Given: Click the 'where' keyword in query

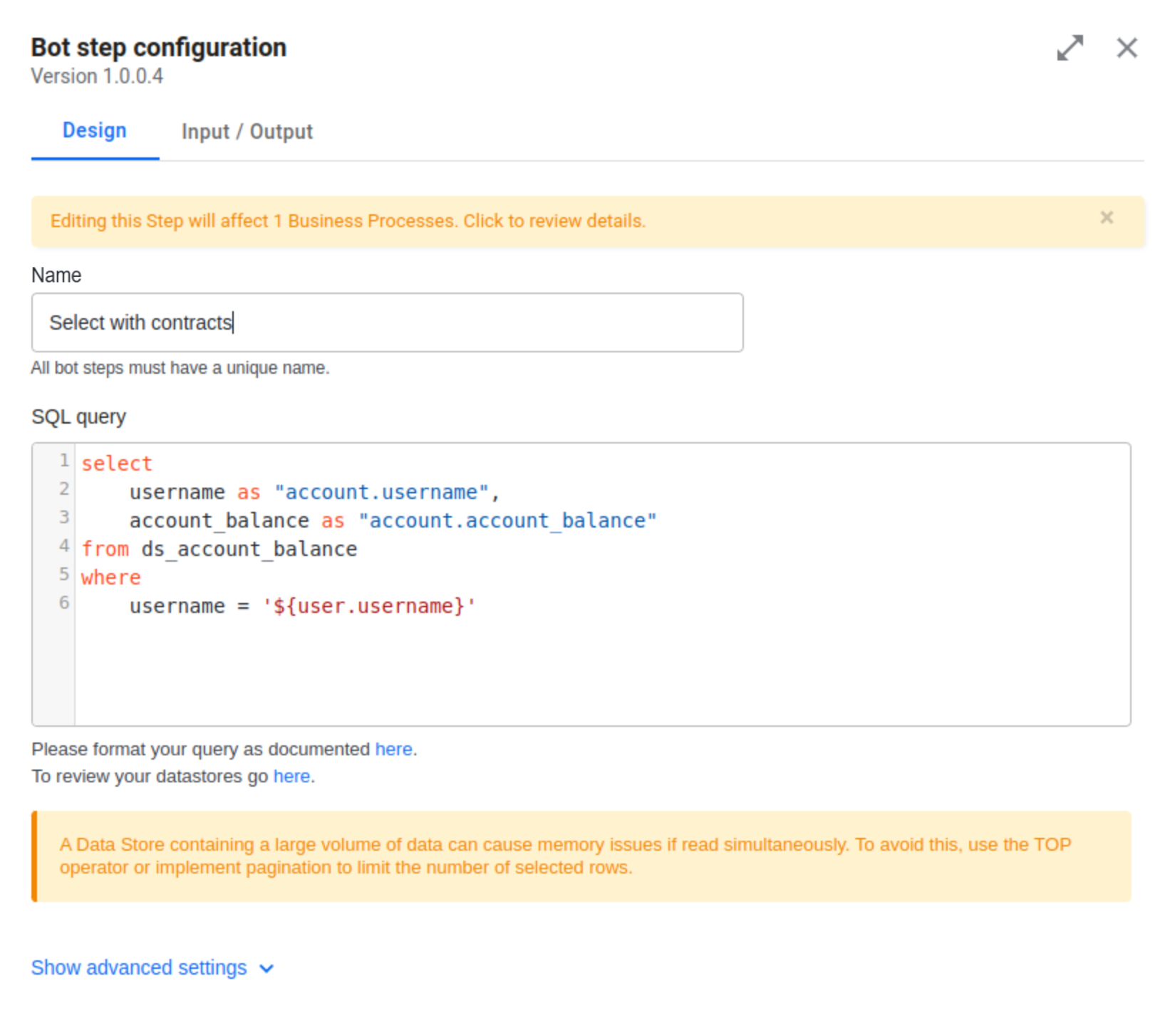Looking at the screenshot, I should pyautogui.click(x=111, y=578).
